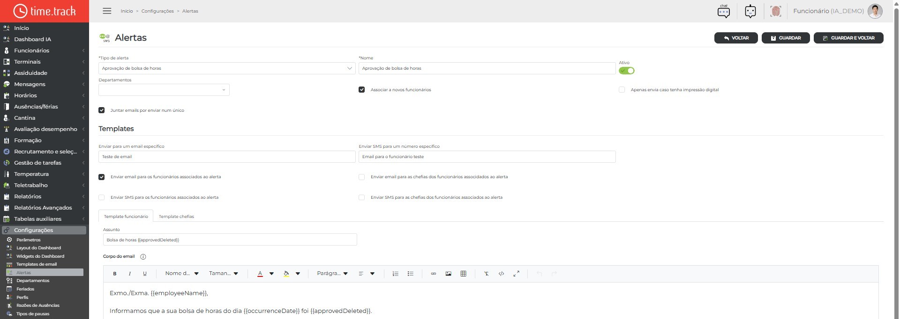The height and width of the screenshot is (319, 900).
Task: Expand the Horários sidebar menu
Action: tap(45, 95)
